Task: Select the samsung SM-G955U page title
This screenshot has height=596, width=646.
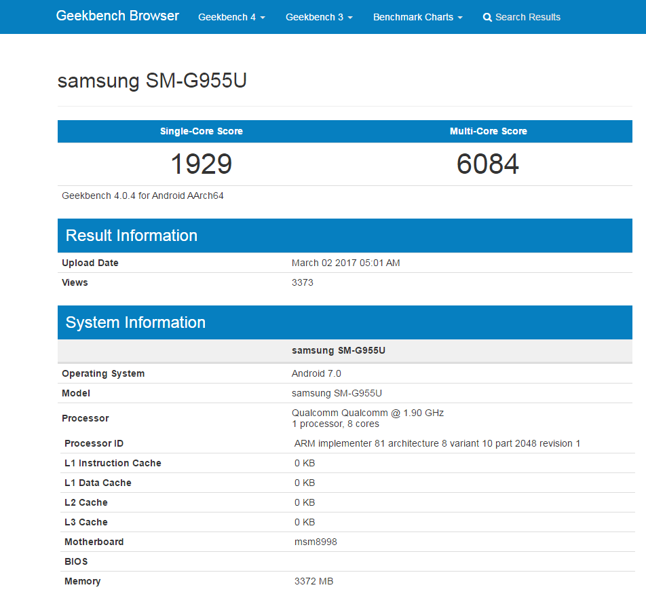Action: 152,80
